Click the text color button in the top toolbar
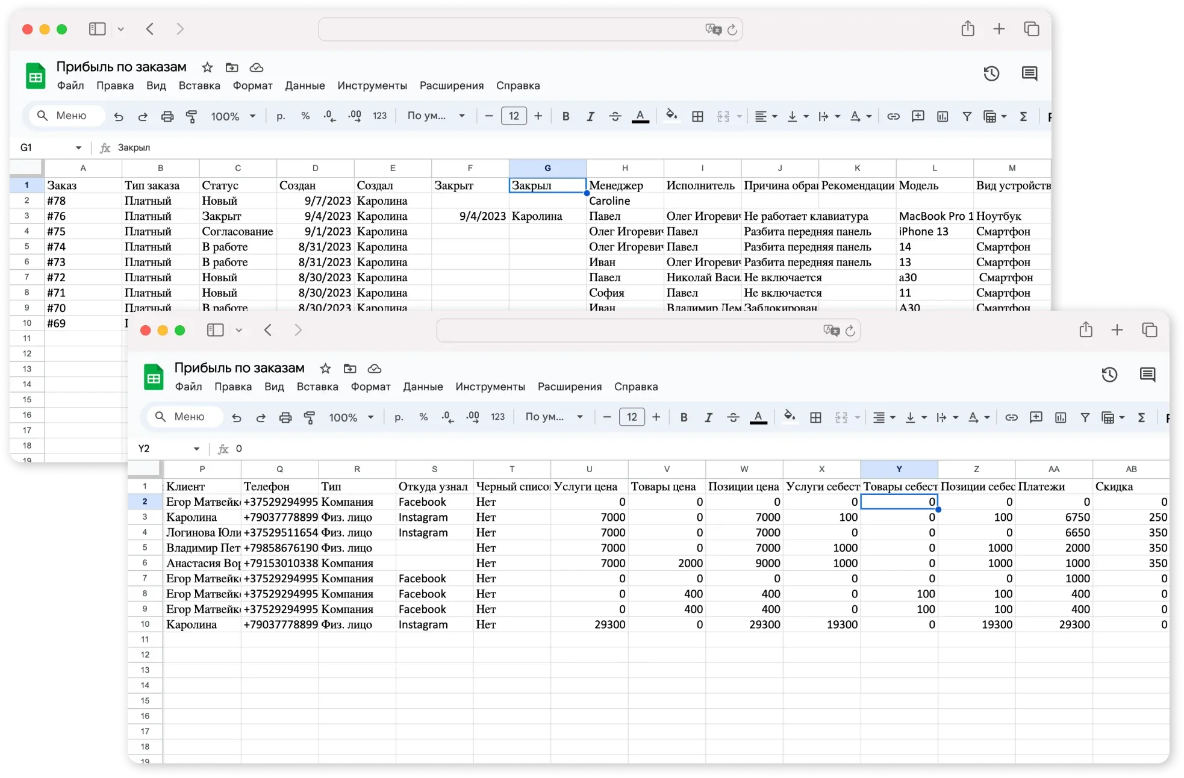Screen dimensions: 1184x778 point(640,116)
